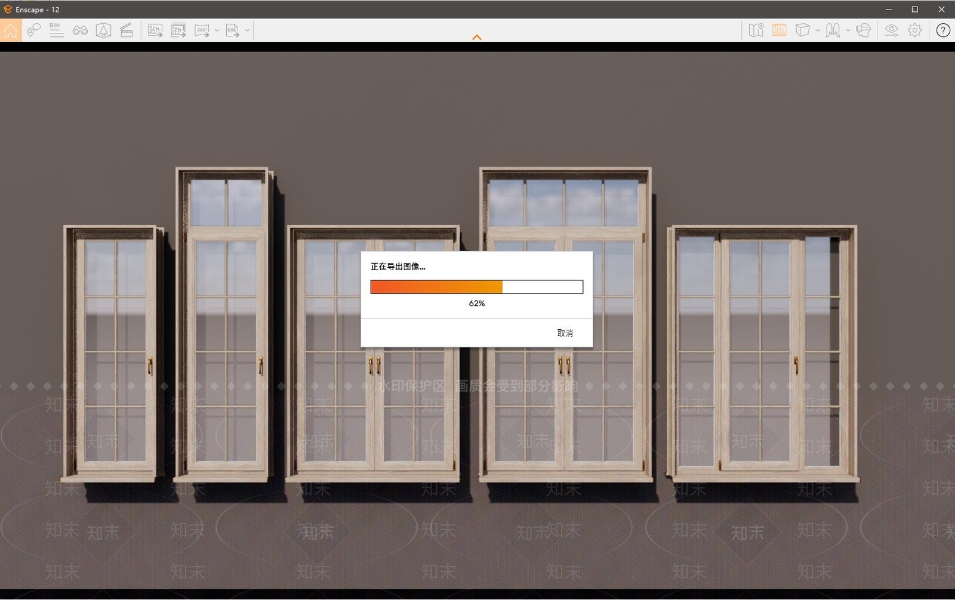Expand the projection mode dropdown arrow
This screenshot has width=955, height=600.
tap(818, 30)
